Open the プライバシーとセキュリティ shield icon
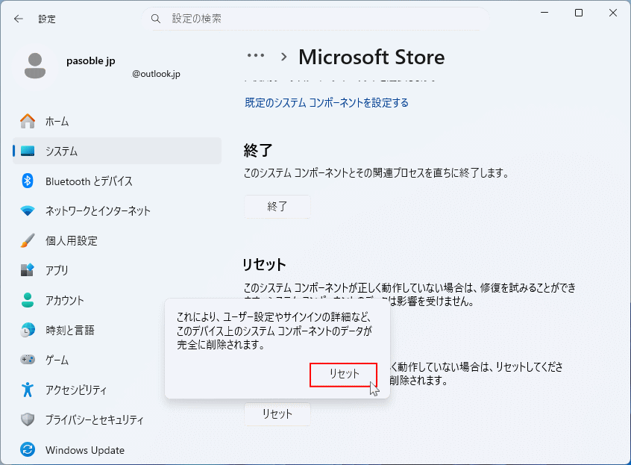This screenshot has width=631, height=465. (28, 419)
